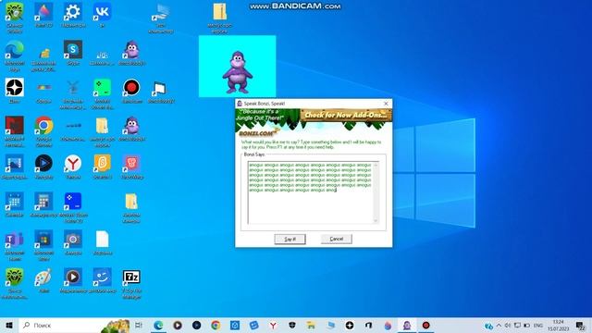This screenshot has height=333, width=592.
Task: Open BonziBuddy shortcut in the Skype row
Action: point(131,53)
